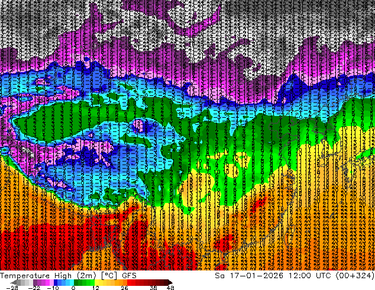
Task: Click the 38 label on the legend
Action: coord(154,288)
